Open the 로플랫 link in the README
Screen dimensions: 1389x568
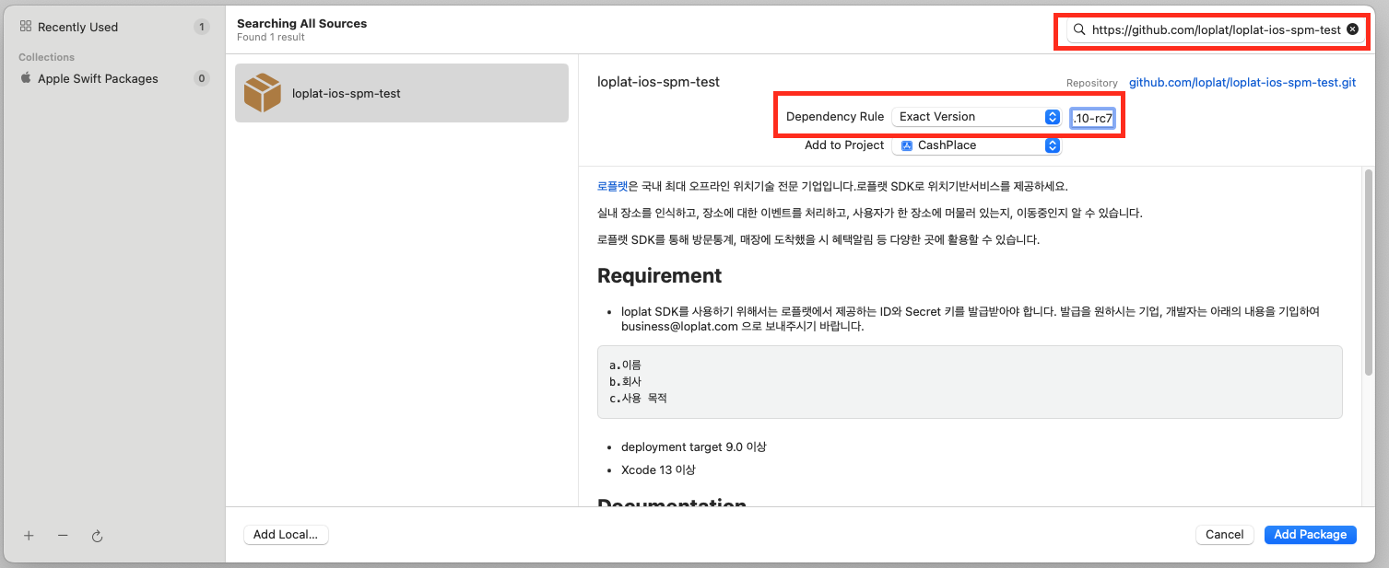612,185
